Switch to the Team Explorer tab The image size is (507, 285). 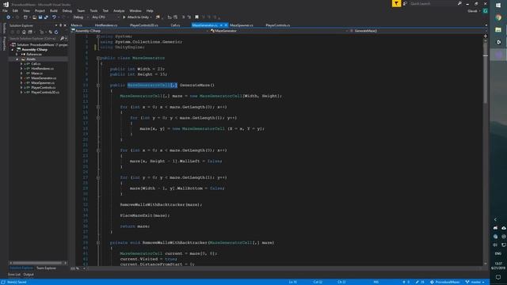[46, 268]
